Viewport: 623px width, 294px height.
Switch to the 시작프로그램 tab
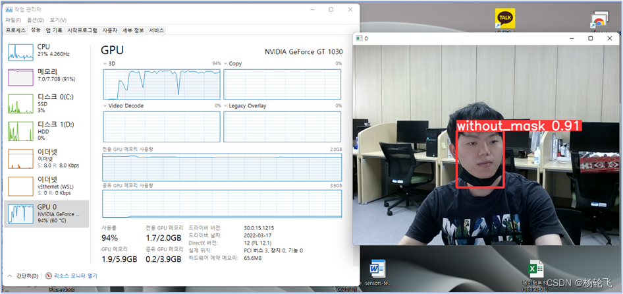pos(82,30)
